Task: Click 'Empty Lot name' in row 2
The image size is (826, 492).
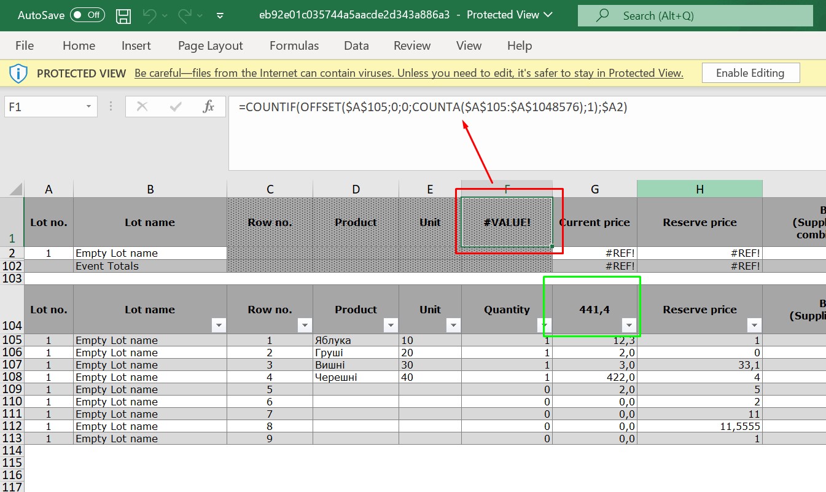Action: tap(150, 253)
